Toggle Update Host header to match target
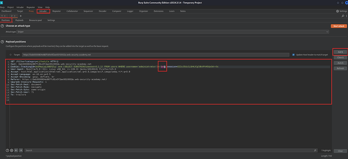 [x=294, y=55]
